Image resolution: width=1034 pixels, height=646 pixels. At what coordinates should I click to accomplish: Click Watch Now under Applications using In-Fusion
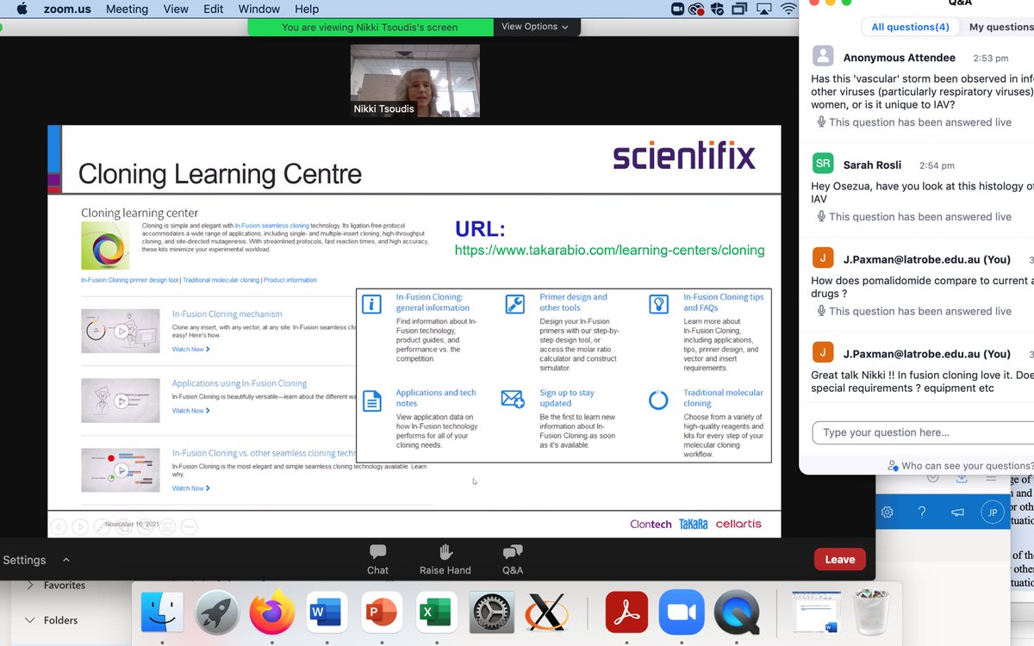(x=190, y=411)
